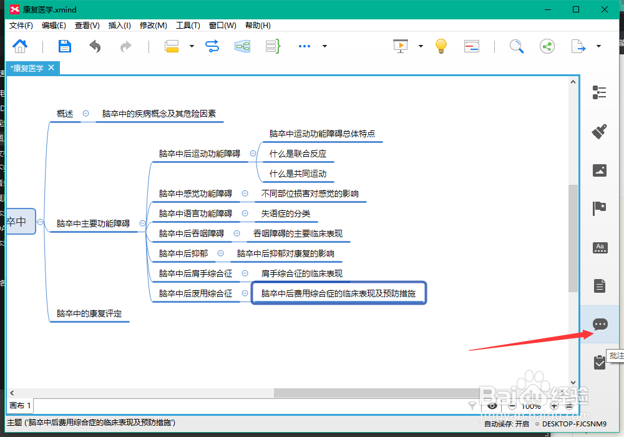Select topic 失语症的分类
This screenshot has width=624, height=437.
coord(285,214)
